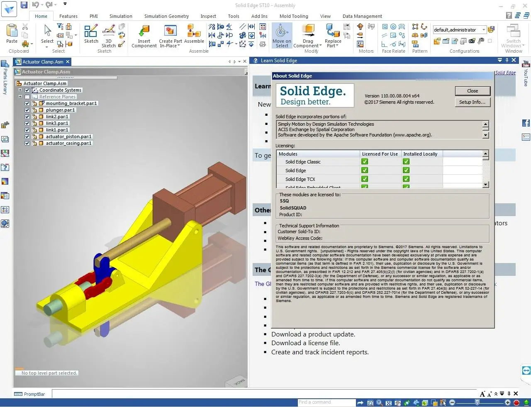The height and width of the screenshot is (407, 531).
Task: Open the Solid Edge link in Learn panel
Action: pos(505,73)
